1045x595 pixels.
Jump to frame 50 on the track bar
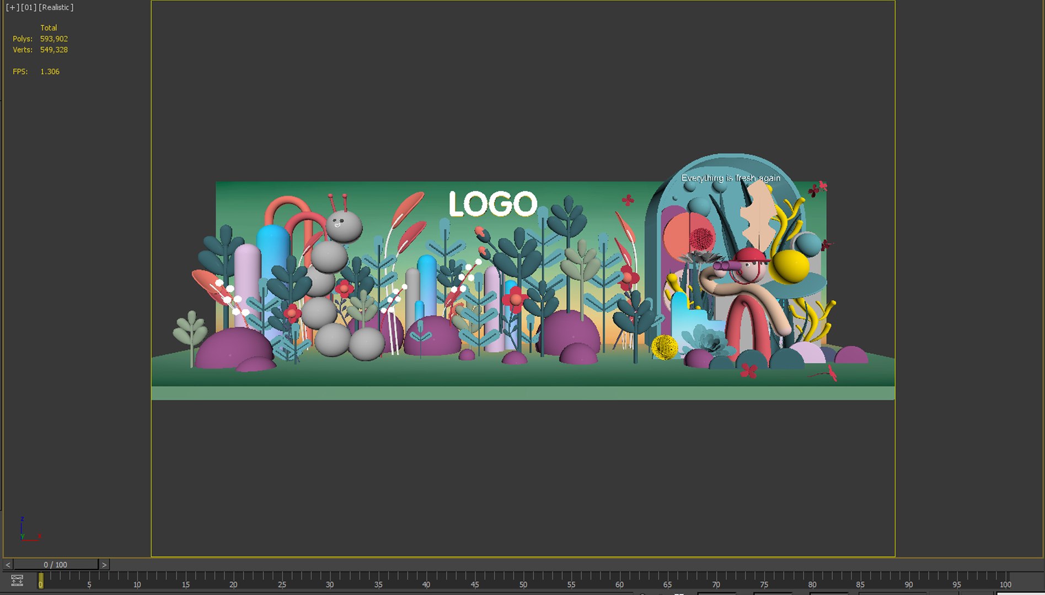click(523, 585)
